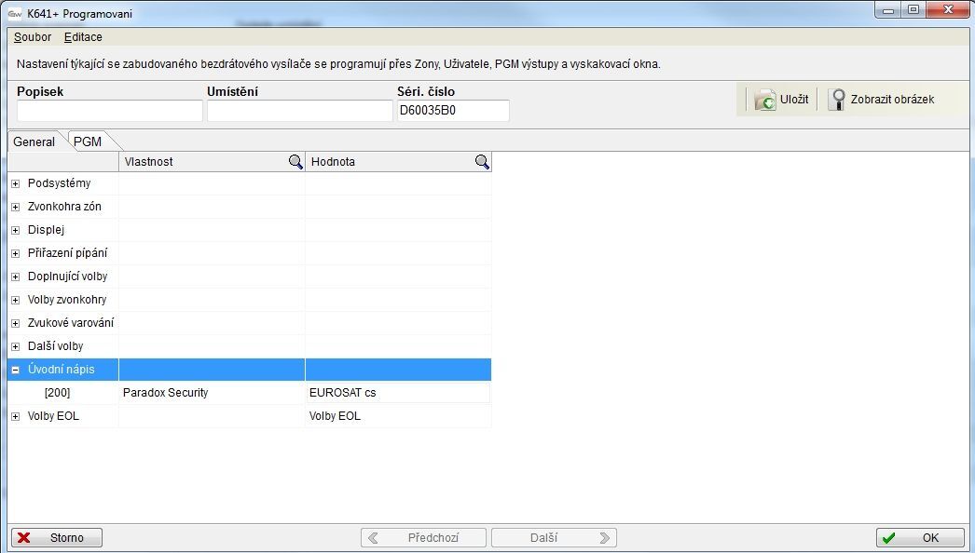The width and height of the screenshot is (975, 553).
Task: Click the application icon in title bar
Action: point(15,14)
